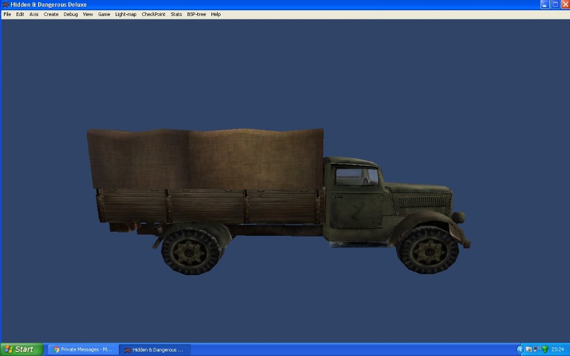The height and width of the screenshot is (356, 570).
Task: Open the Axis menu
Action: (34, 14)
